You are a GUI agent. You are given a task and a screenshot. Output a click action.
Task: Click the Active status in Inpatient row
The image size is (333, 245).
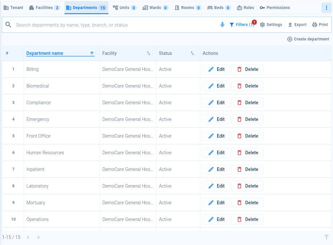click(165, 169)
